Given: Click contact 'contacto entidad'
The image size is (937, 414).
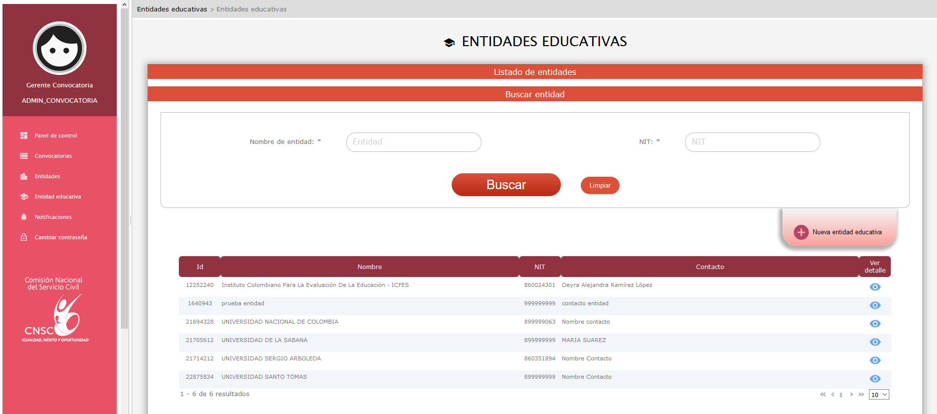Looking at the screenshot, I should click(585, 303).
